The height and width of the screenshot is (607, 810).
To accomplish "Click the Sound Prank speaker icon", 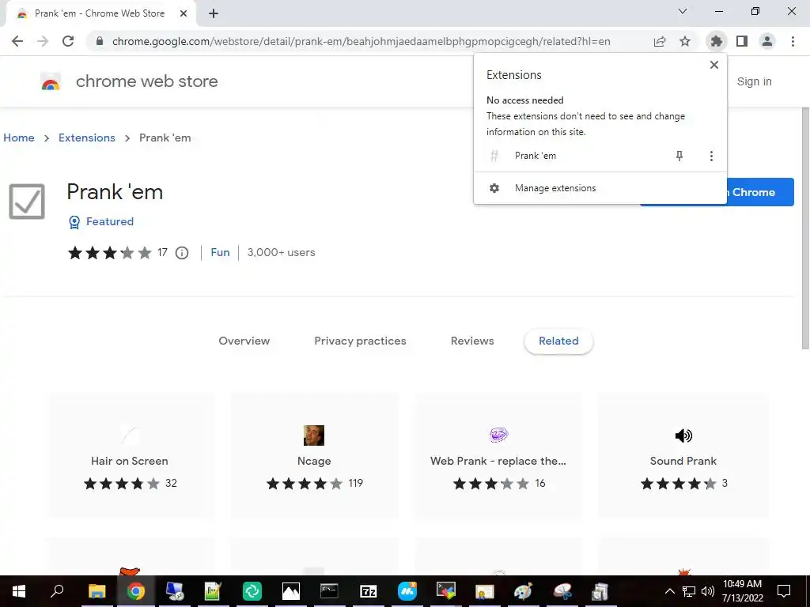I will click(683, 435).
